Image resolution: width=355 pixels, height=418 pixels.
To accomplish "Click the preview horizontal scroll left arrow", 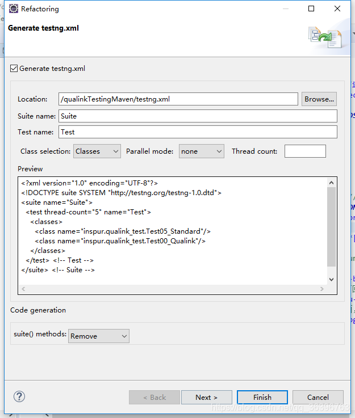I will pos(23,289).
